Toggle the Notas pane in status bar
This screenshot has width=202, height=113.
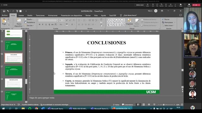pyautogui.click(x=116, y=105)
